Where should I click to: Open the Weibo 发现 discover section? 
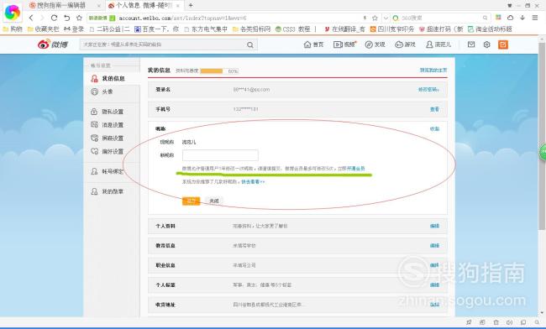(375, 44)
